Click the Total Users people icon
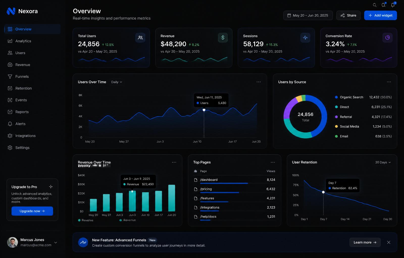Screen dimensions: 404x258 click(140, 38)
